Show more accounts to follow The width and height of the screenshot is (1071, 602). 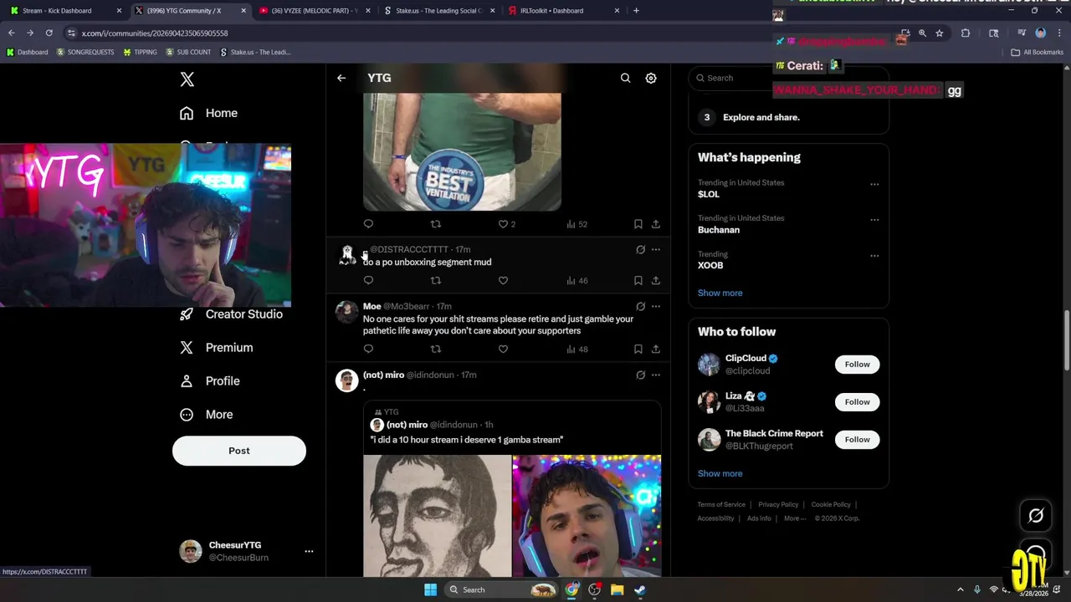tap(720, 473)
